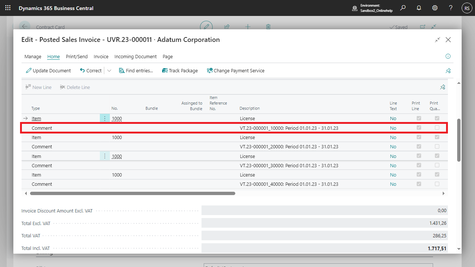Expand the Correct dropdown arrow
The width and height of the screenshot is (475, 267).
(x=109, y=71)
